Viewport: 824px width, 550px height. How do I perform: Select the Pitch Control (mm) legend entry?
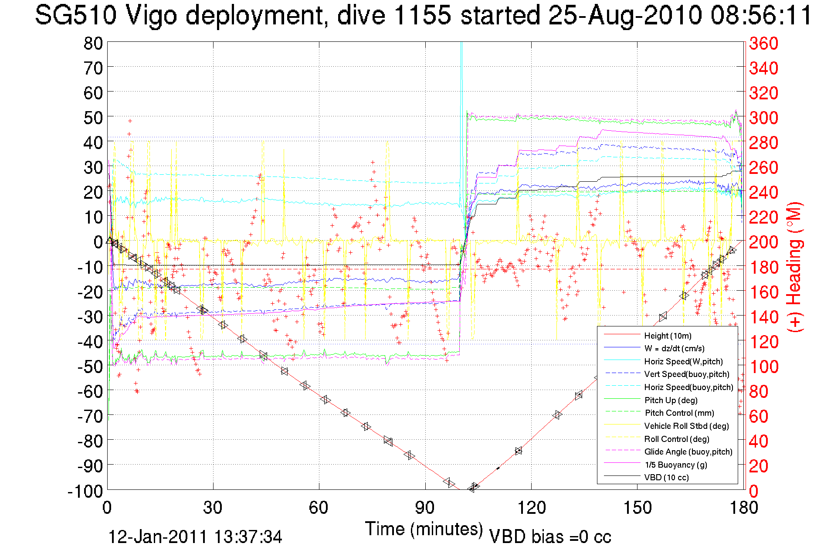(x=679, y=413)
